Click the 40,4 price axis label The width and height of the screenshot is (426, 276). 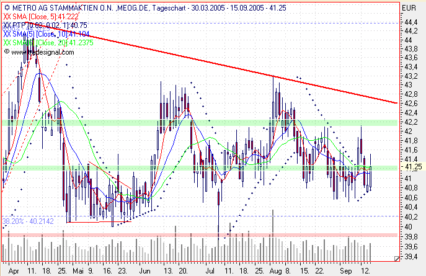[x=411, y=207]
